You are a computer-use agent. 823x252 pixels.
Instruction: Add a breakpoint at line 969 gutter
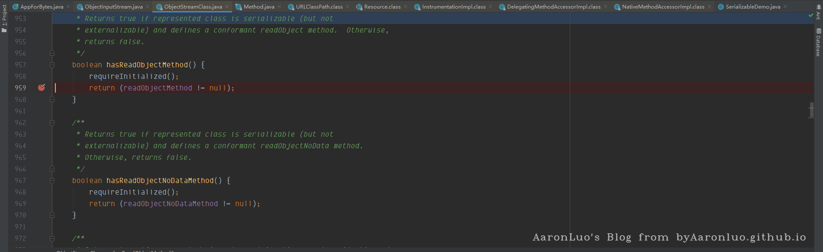(x=42, y=204)
